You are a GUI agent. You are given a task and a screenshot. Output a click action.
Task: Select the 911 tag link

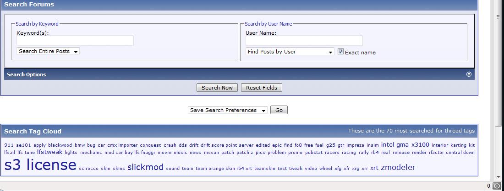pyautogui.click(x=9, y=145)
